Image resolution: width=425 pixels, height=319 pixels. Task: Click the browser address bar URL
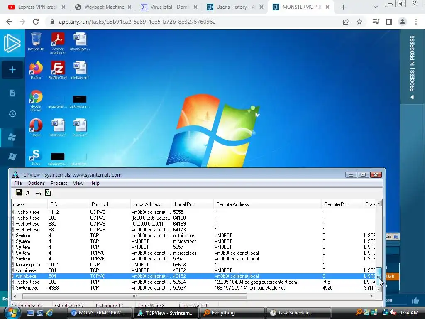point(137,22)
